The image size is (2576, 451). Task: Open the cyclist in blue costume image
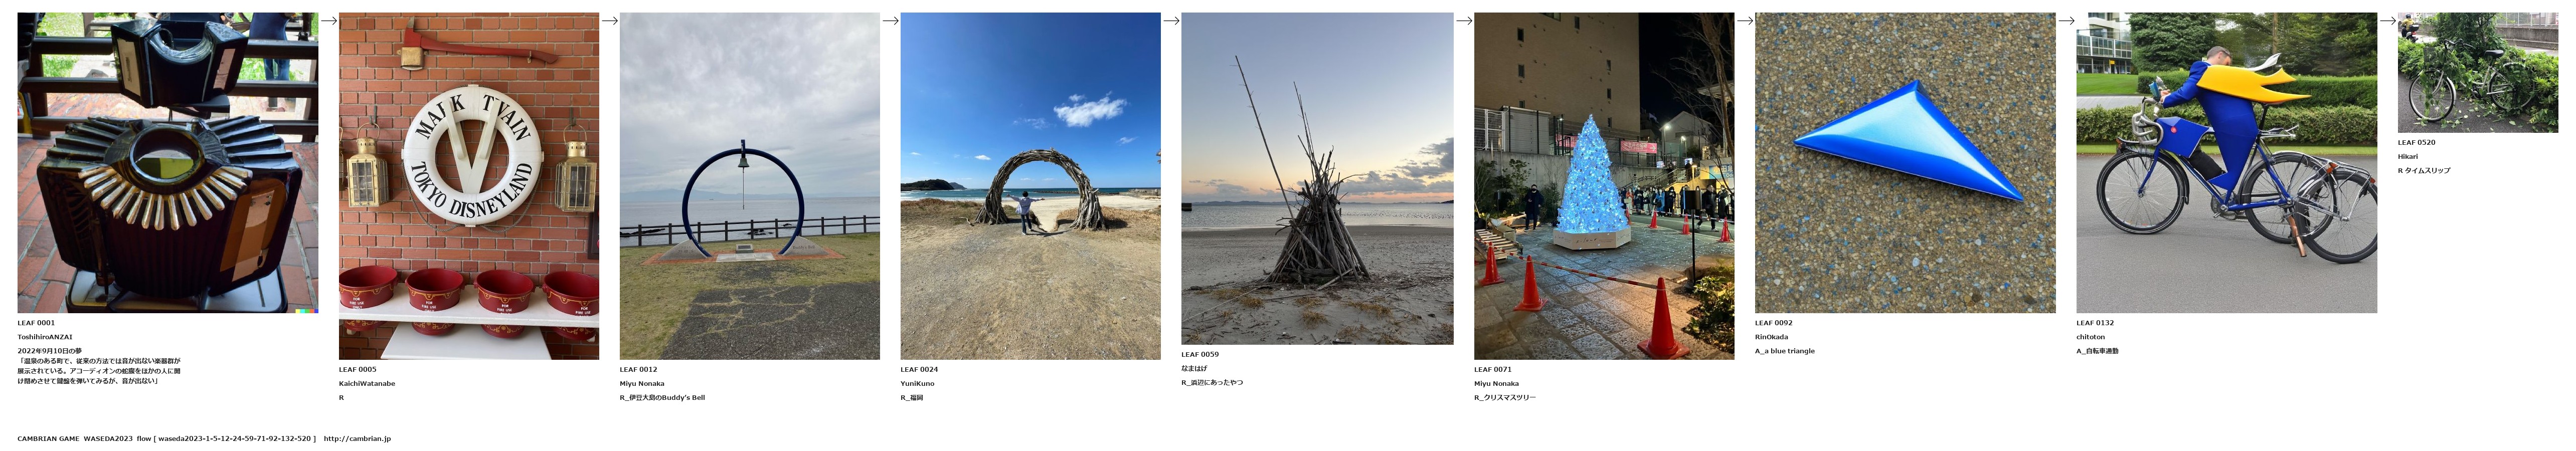tap(2226, 163)
